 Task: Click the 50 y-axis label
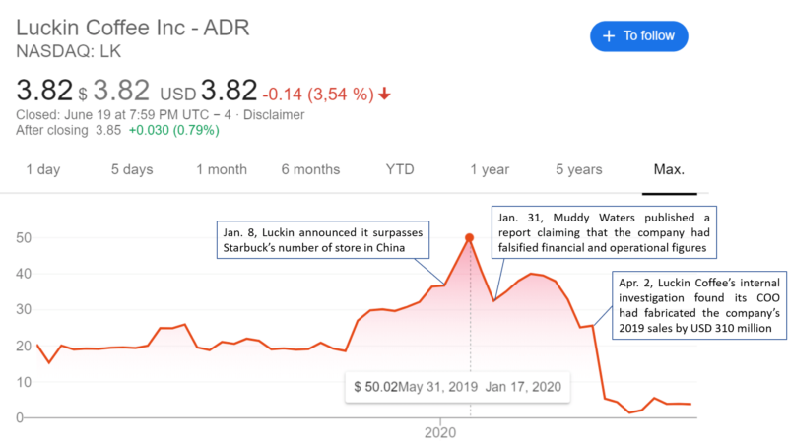click(x=24, y=237)
